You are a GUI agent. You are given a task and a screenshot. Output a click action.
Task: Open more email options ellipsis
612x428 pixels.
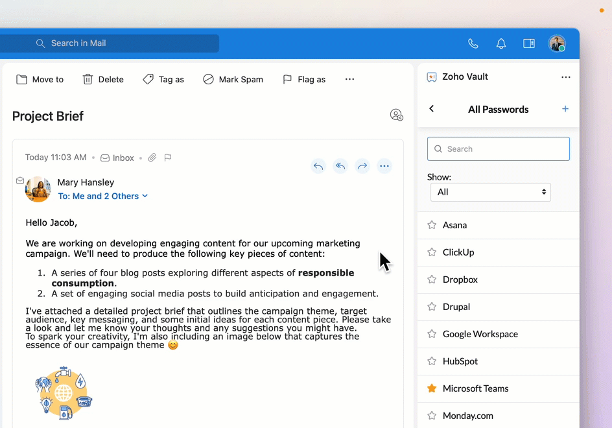[384, 167]
